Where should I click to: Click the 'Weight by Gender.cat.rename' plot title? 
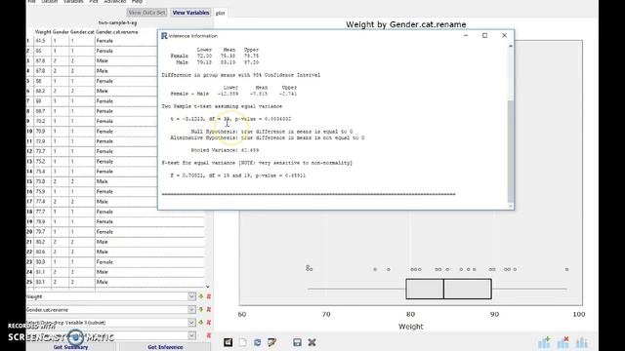(x=406, y=24)
